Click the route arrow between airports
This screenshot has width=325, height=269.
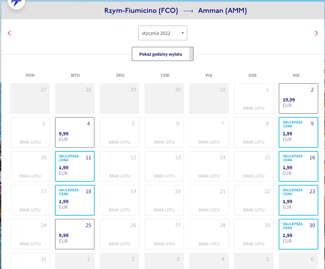pos(188,11)
